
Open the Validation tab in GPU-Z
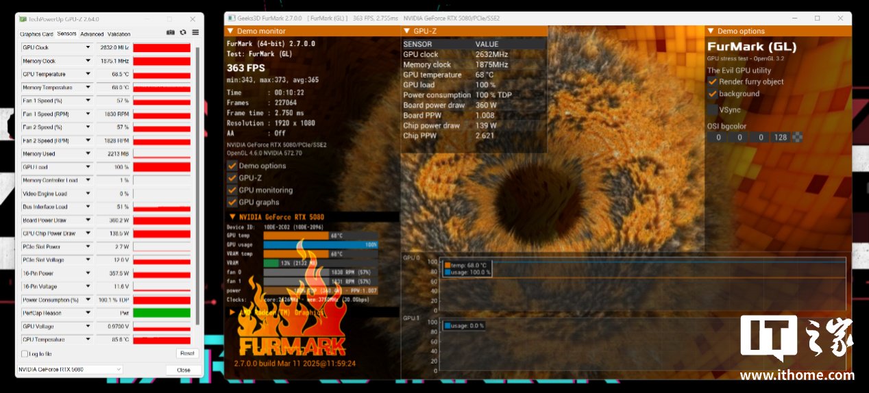click(x=119, y=34)
